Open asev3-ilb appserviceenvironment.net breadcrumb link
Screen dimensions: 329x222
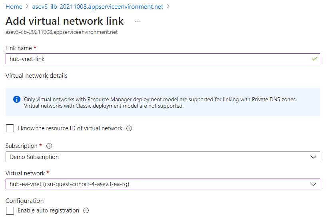pos(98,7)
